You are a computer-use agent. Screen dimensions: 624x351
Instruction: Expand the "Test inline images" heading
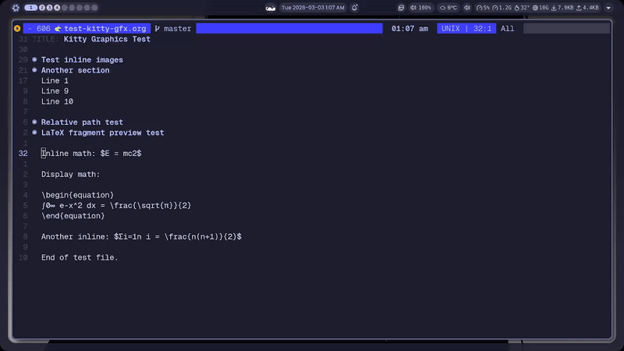tap(34, 60)
